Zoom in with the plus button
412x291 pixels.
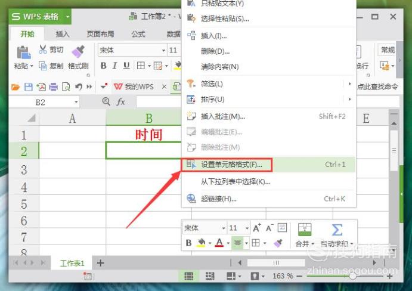click(389, 276)
